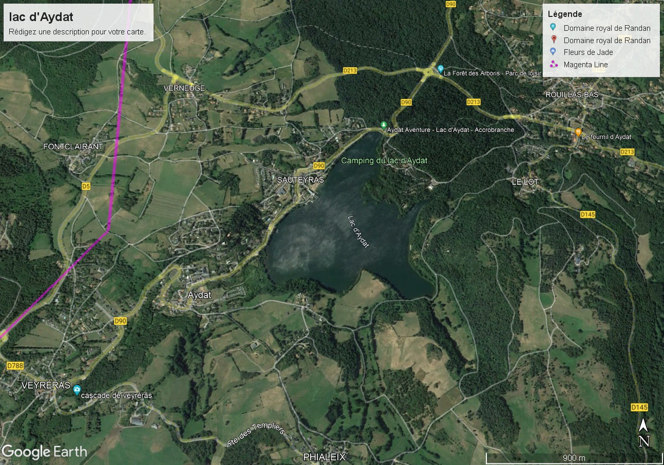Click the teal pin icon in legend
Image resolution: width=664 pixels, height=465 pixels.
click(x=553, y=28)
